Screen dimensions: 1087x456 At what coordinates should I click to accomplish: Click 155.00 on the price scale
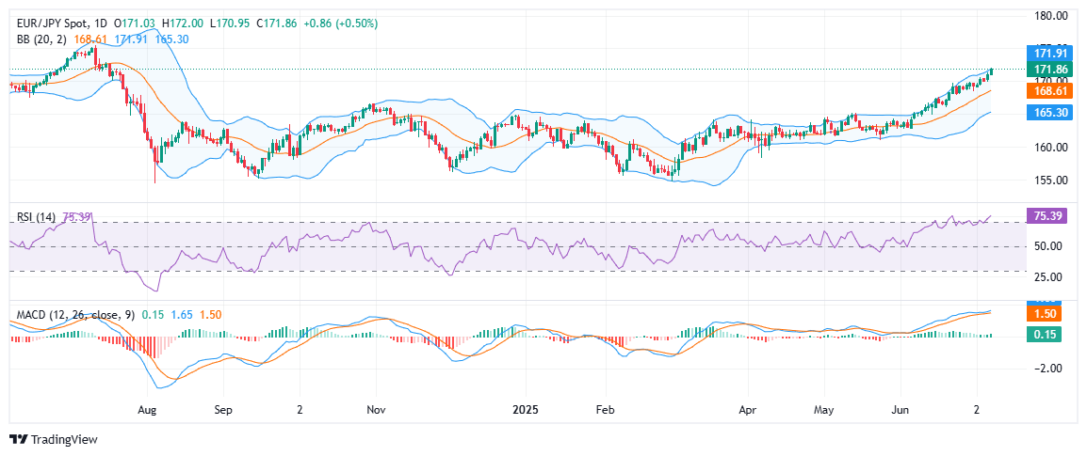pos(1049,180)
